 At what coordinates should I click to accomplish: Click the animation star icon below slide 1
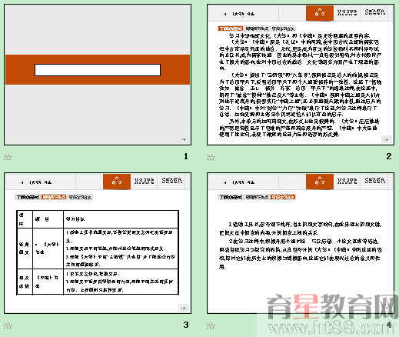pos(8,157)
